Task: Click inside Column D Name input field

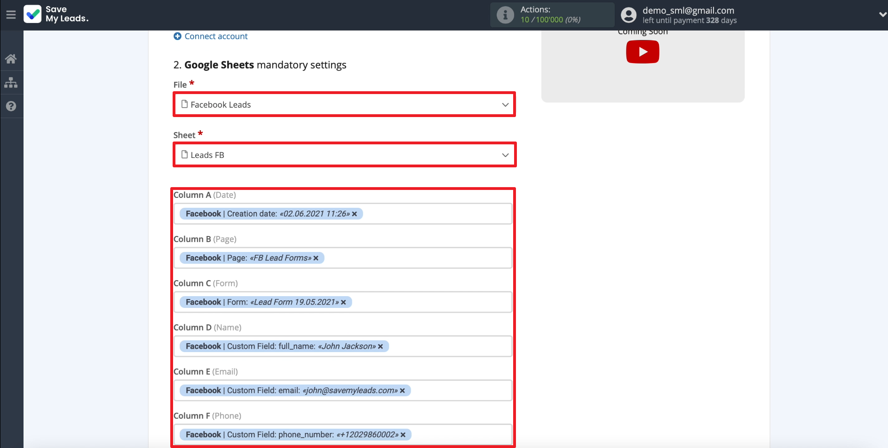Action: [343, 346]
